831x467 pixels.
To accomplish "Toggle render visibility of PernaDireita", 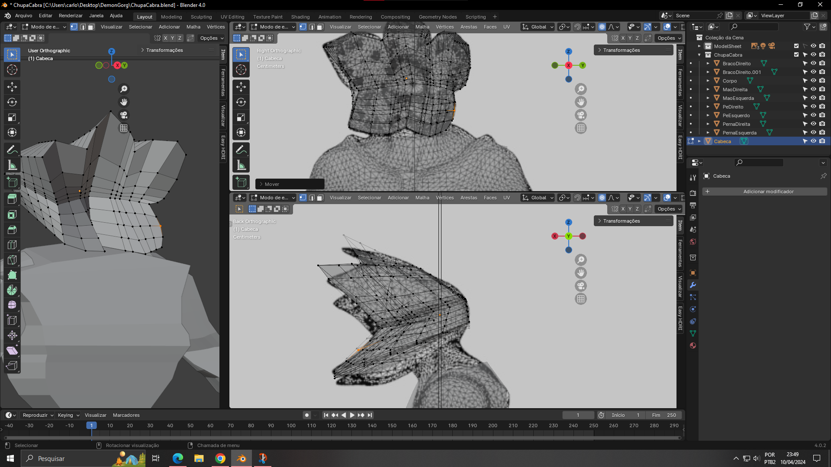I will [x=822, y=124].
